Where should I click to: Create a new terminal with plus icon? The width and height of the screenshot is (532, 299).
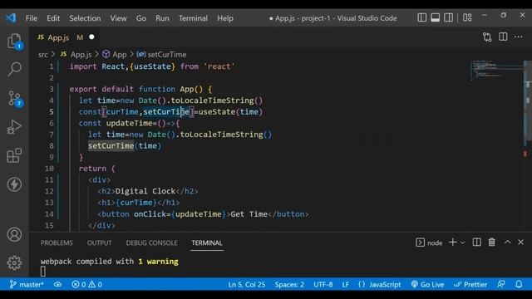[x=452, y=243]
